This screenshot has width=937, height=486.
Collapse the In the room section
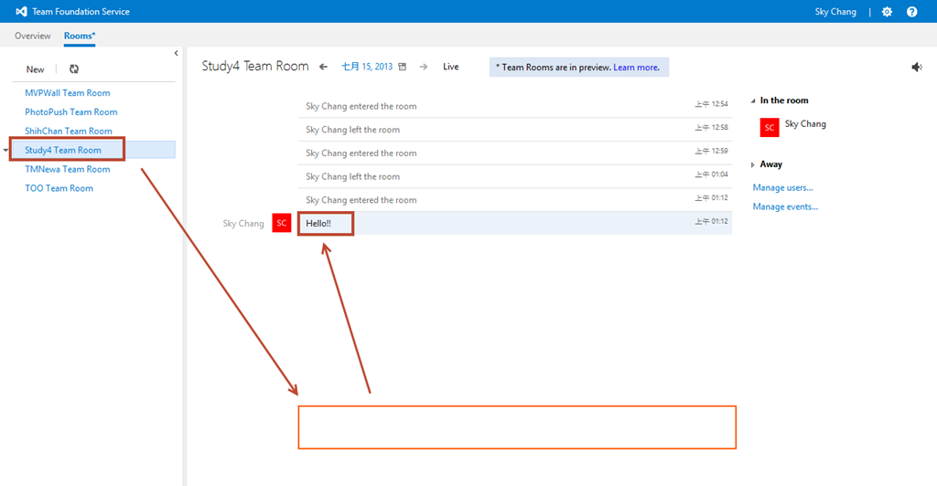click(753, 100)
